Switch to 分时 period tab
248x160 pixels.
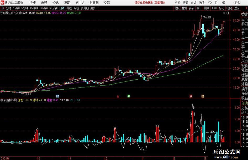coord(9,8)
